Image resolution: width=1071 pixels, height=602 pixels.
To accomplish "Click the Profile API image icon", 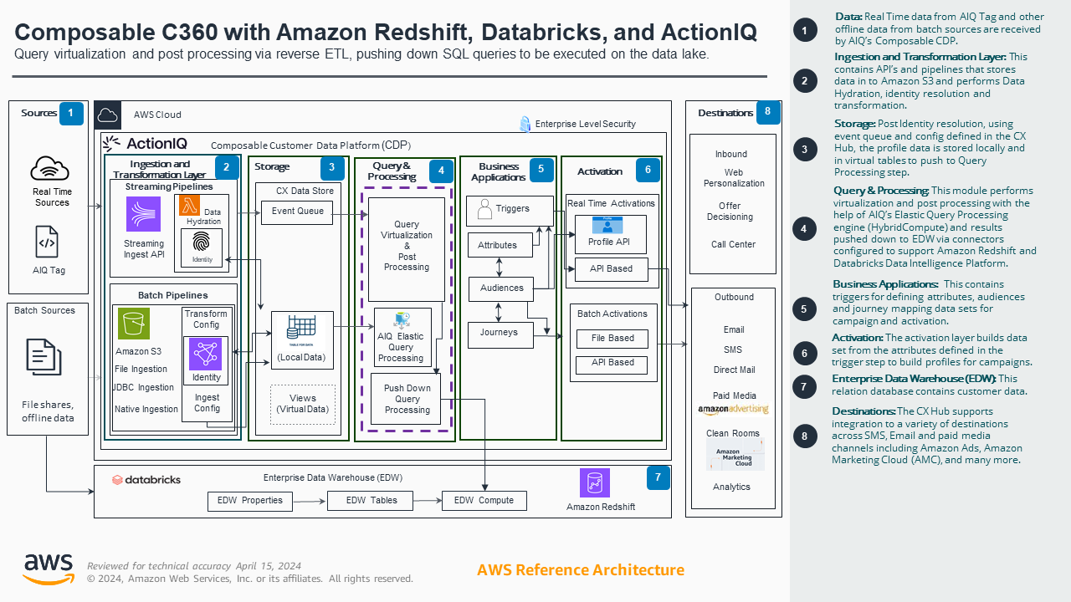I will point(607,225).
